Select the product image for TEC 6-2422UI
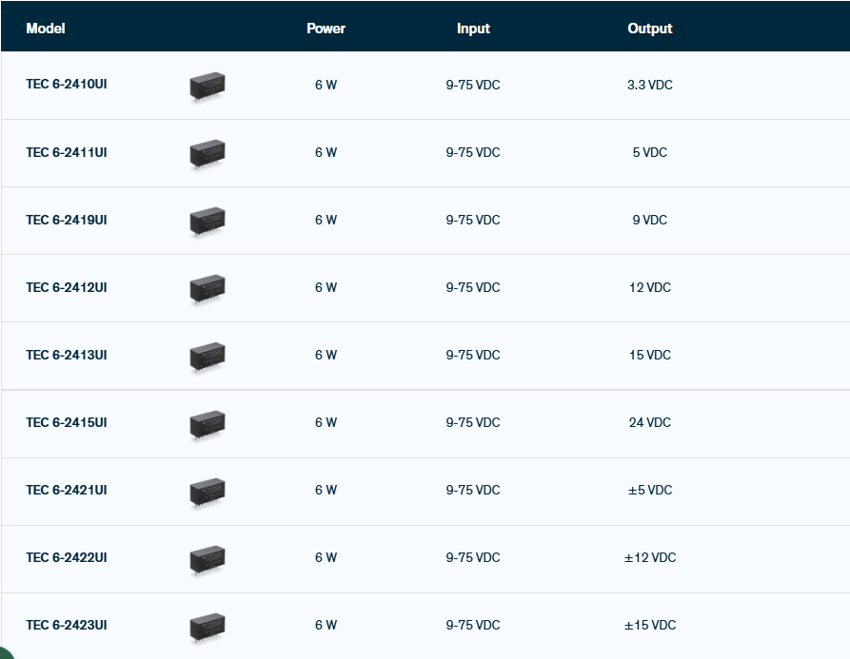 (x=208, y=559)
